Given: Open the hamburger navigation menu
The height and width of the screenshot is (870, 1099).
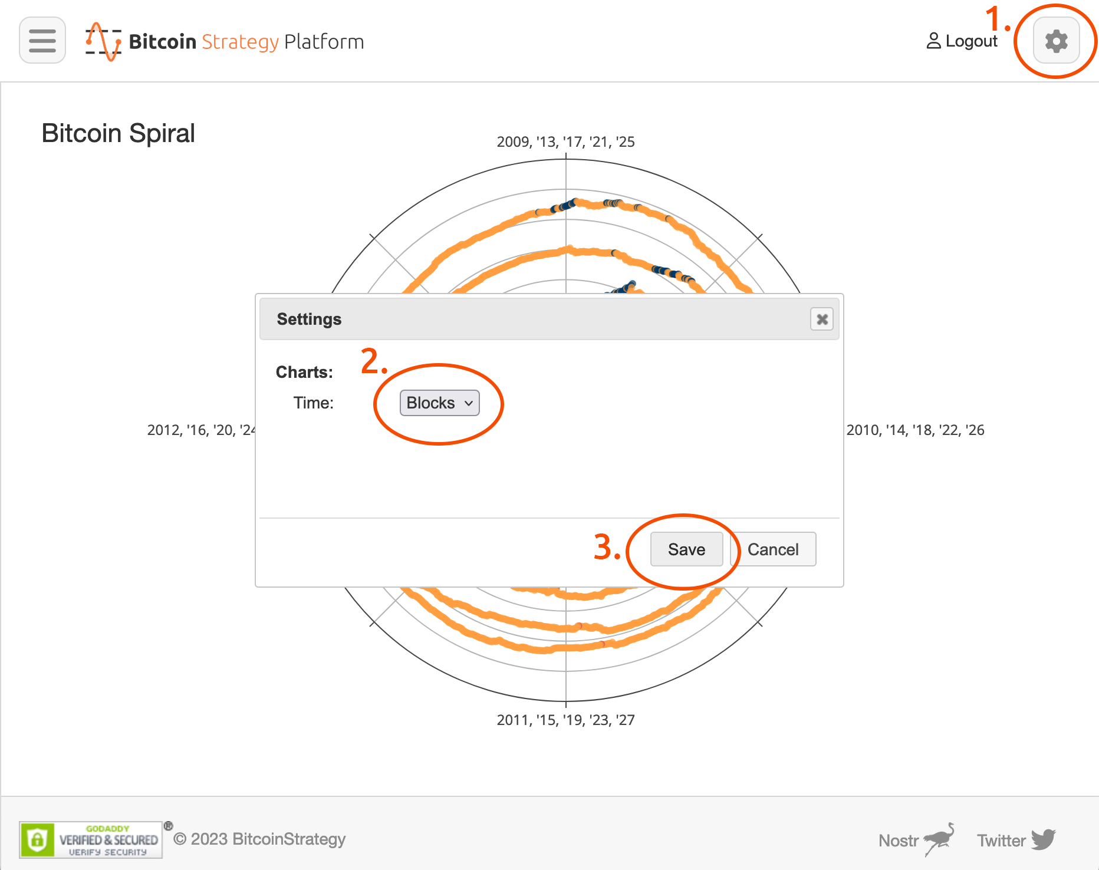Looking at the screenshot, I should click(42, 41).
